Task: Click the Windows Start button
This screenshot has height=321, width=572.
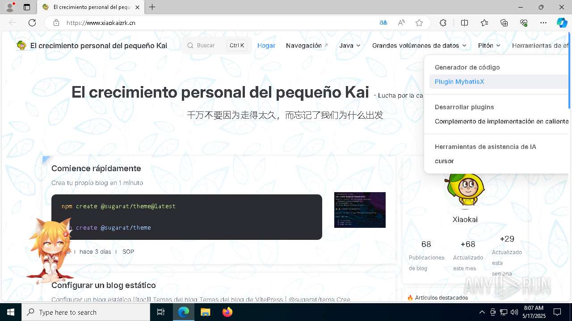Action: (11, 312)
